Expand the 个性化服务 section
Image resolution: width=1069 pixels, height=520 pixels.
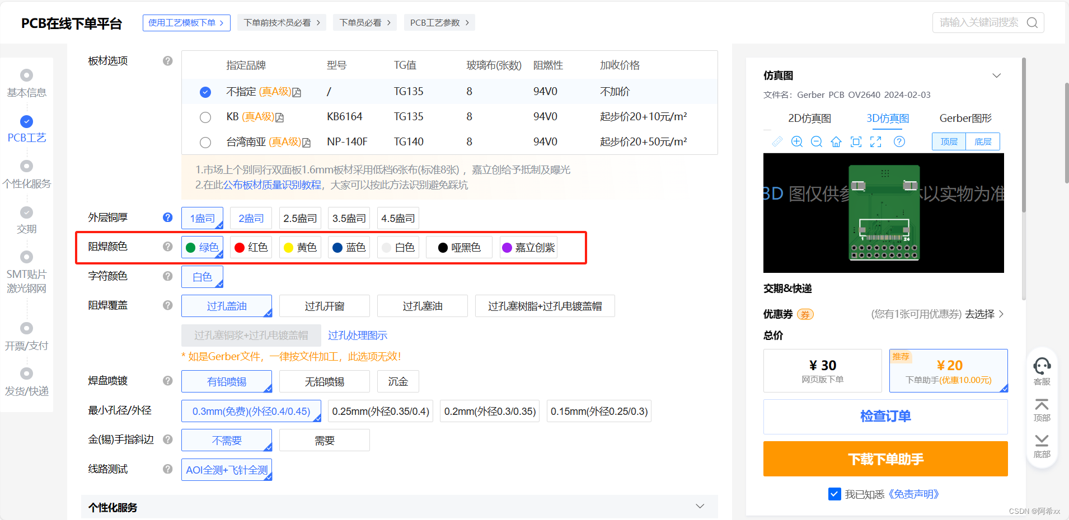700,507
